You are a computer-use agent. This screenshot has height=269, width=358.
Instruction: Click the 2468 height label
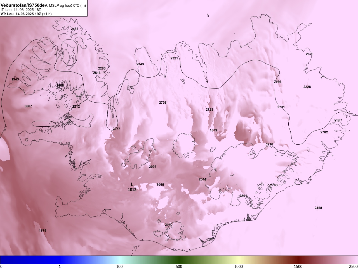[x=60, y=85]
